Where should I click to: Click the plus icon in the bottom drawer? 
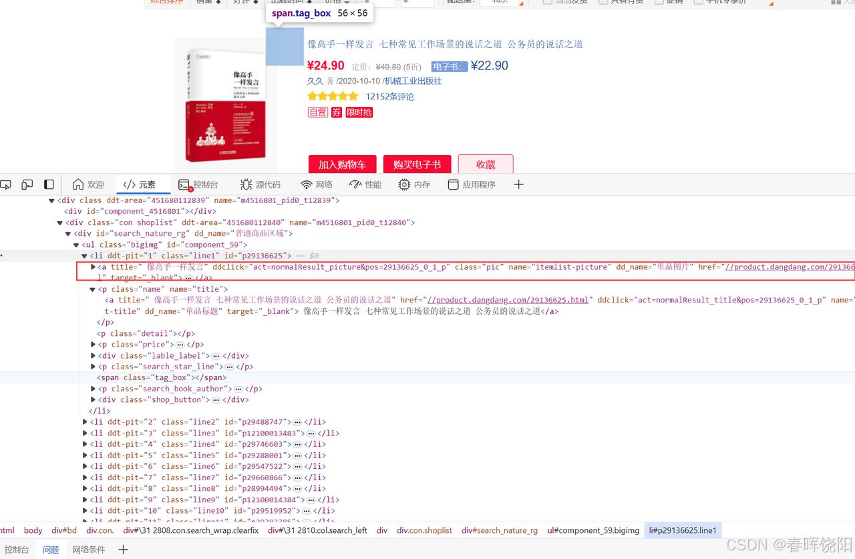click(123, 550)
